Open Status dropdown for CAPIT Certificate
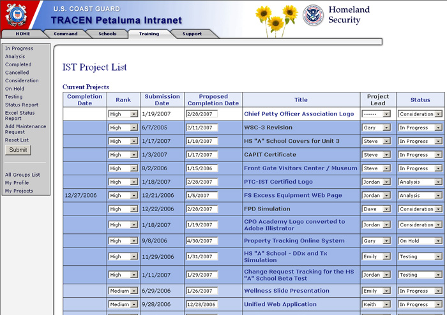This screenshot has width=447, height=315. [420, 154]
